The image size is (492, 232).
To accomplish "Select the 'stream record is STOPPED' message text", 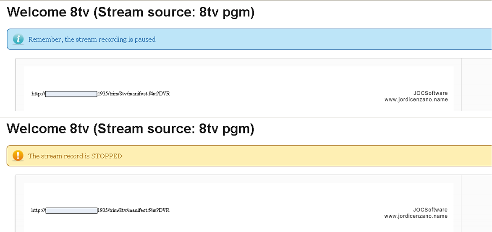I will point(75,156).
